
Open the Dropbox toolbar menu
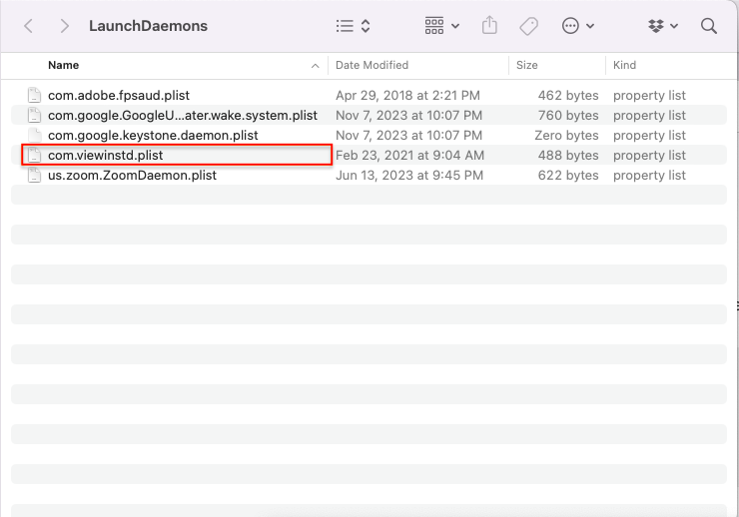[663, 26]
